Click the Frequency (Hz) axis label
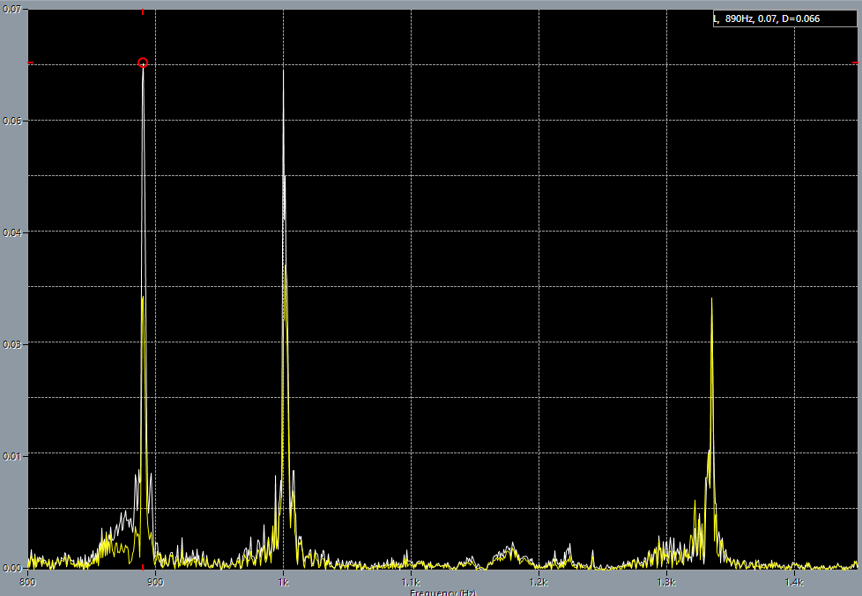The width and height of the screenshot is (862, 596). (442, 592)
